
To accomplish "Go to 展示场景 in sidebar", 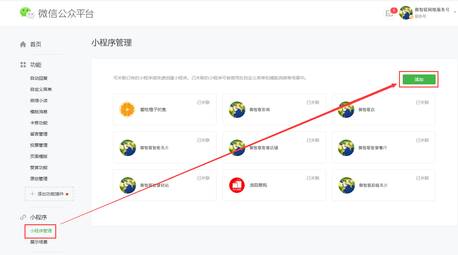I will tap(39, 242).
